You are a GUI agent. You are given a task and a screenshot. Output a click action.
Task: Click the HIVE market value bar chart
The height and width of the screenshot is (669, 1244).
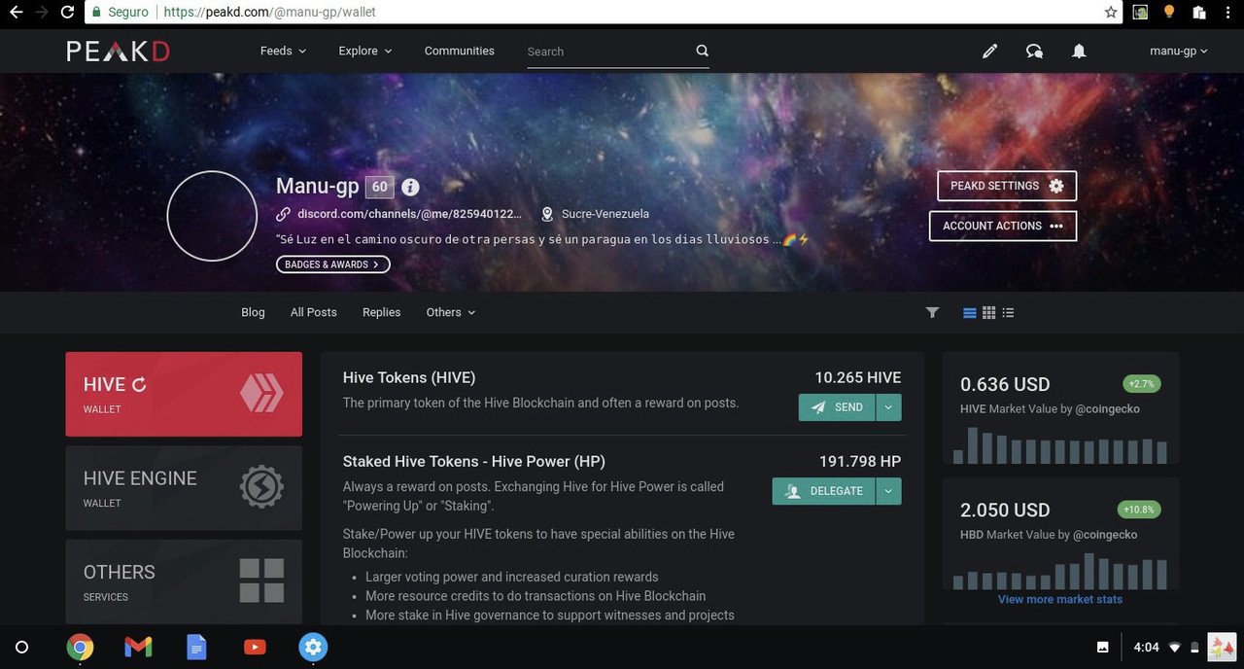[1060, 445]
